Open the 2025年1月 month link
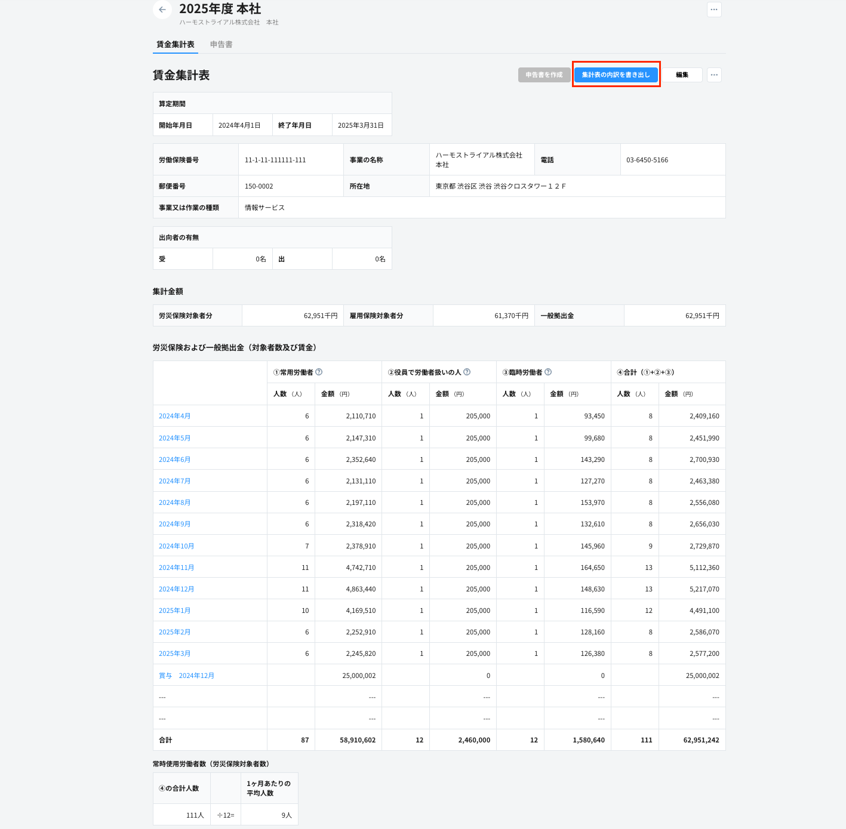 pyautogui.click(x=174, y=611)
